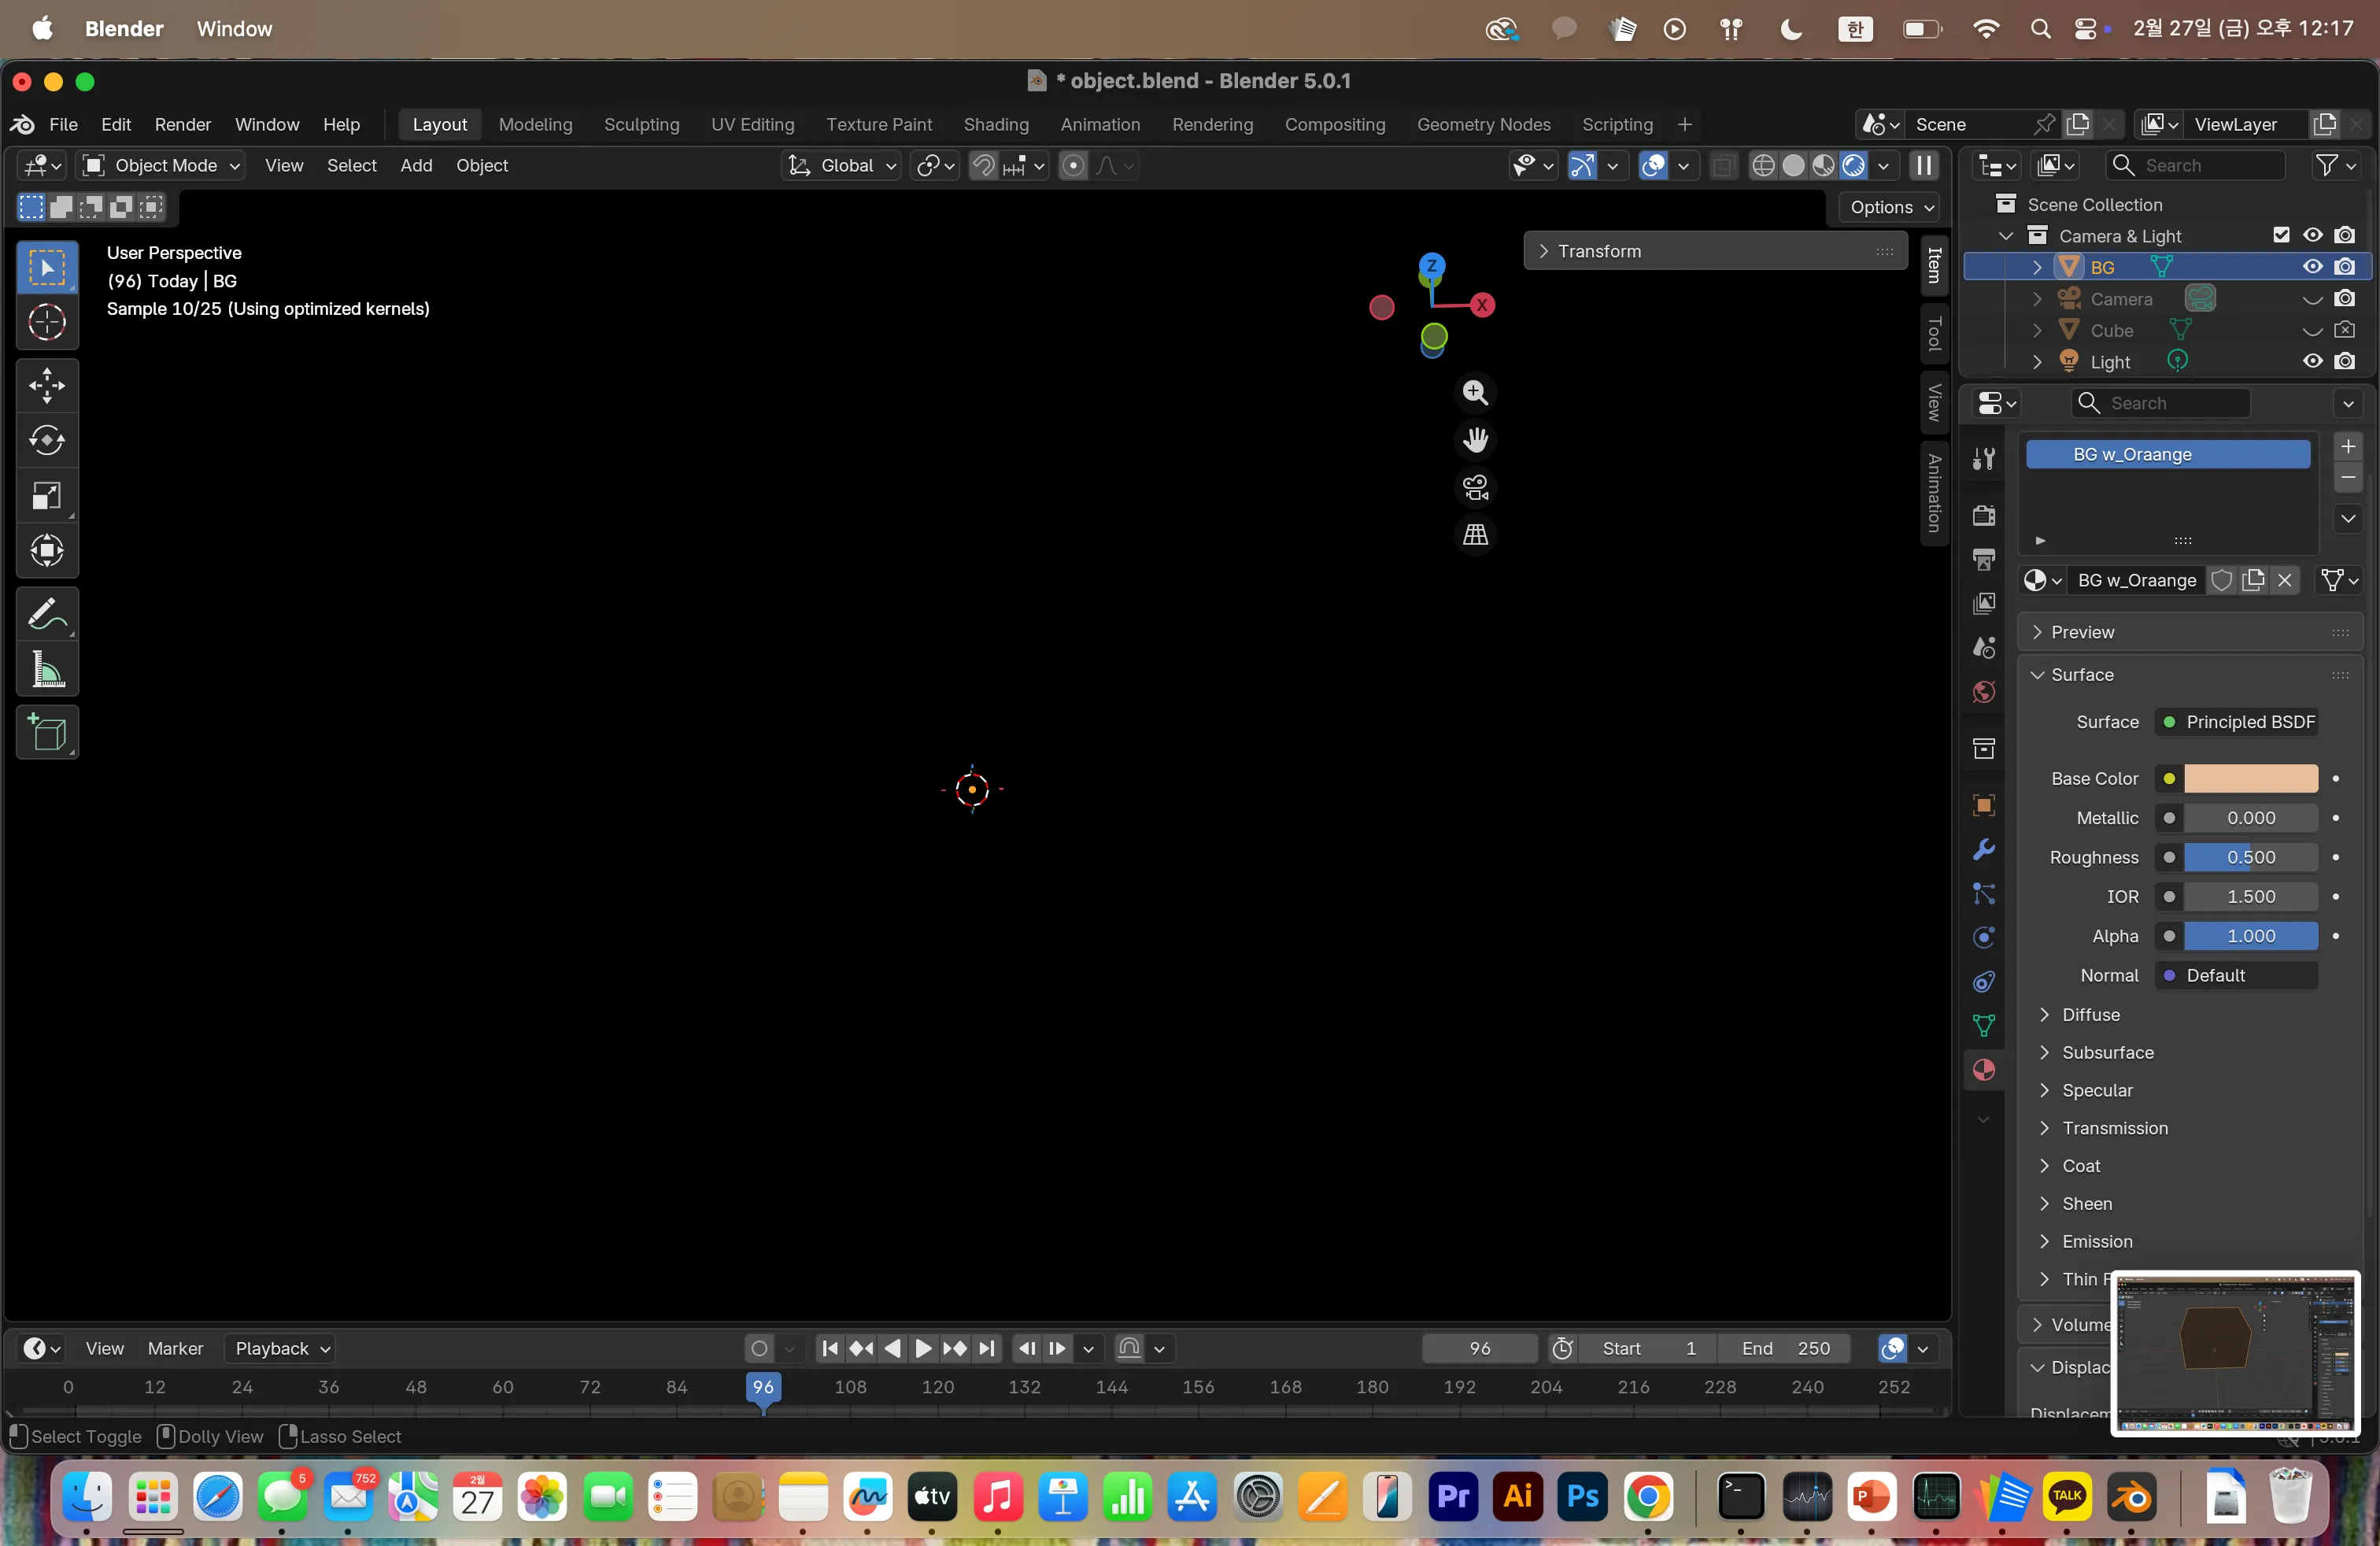The image size is (2380, 1546).
Task: Click the current frame field showing 96
Action: click(x=1479, y=1348)
